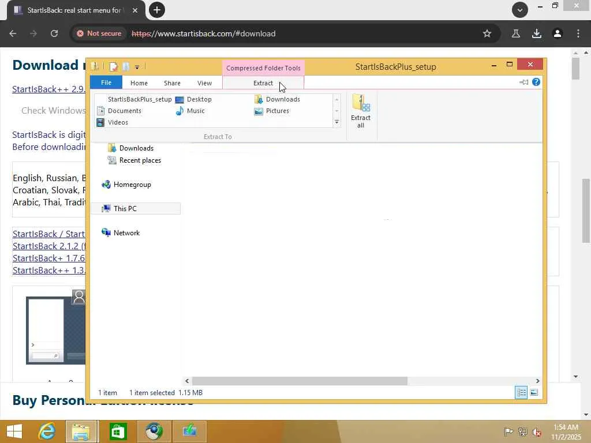
Task: Choose Desktop as extract destination
Action: (x=194, y=99)
